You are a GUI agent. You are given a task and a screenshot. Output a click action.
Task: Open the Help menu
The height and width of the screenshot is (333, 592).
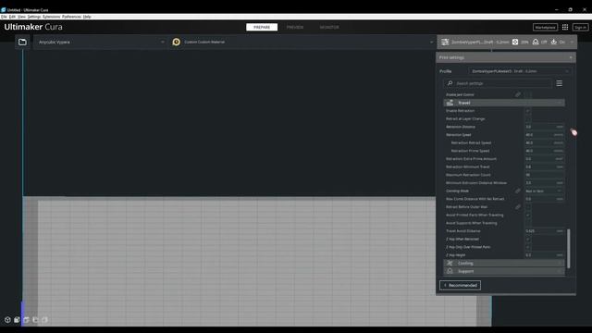tap(87, 17)
